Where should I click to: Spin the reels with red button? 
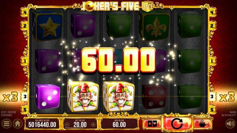177,124
